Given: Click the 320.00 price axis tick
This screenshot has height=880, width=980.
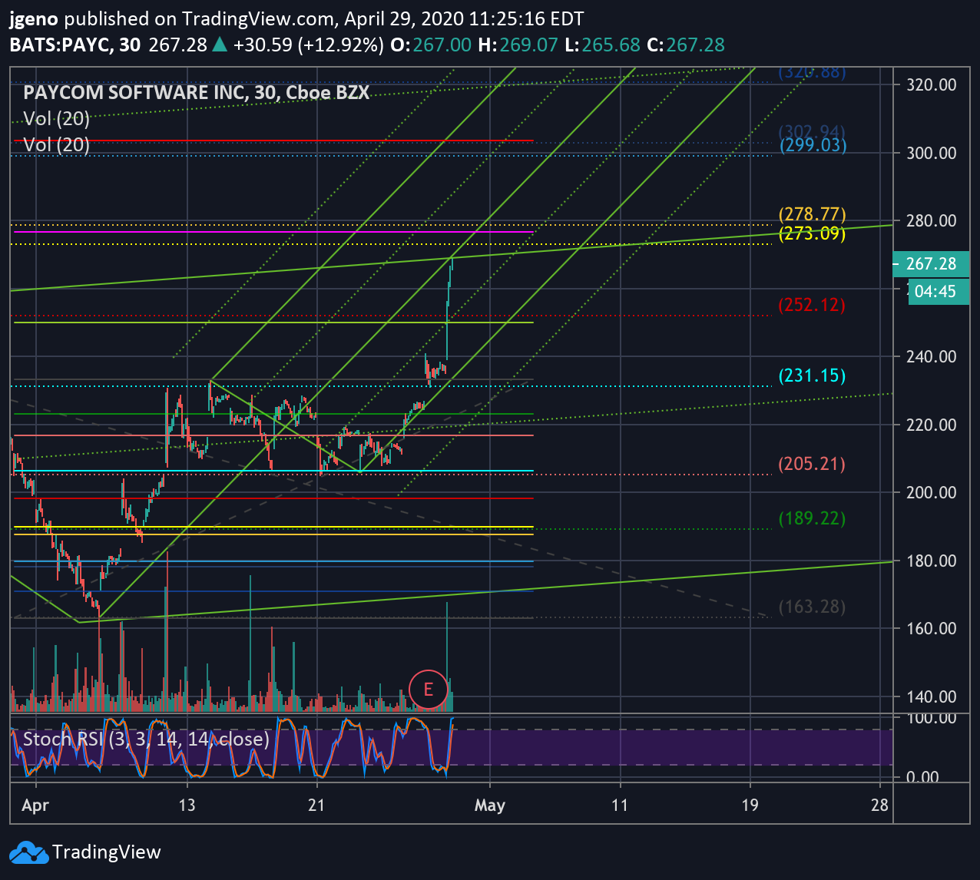Looking at the screenshot, I should click(932, 84).
